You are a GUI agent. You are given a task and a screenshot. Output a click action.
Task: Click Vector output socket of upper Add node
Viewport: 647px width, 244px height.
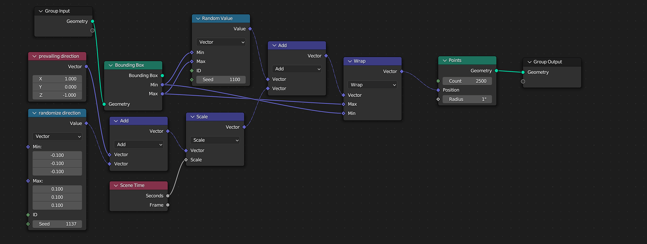(x=326, y=56)
